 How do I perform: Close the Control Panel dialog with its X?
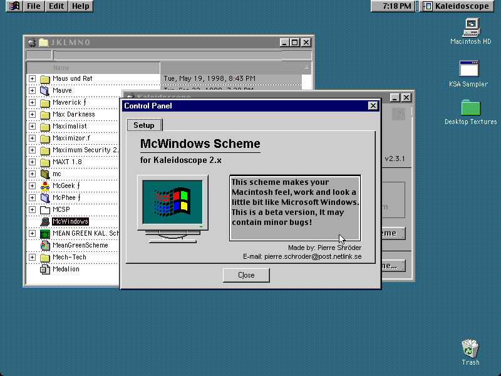(x=373, y=106)
